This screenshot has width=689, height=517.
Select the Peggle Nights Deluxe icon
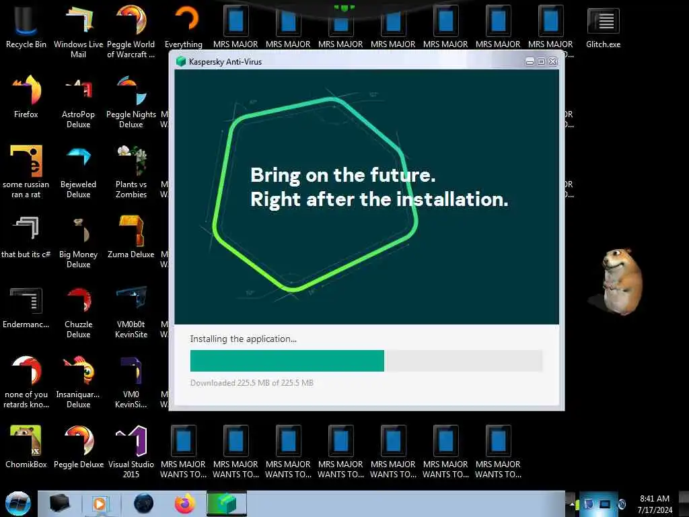click(x=131, y=101)
